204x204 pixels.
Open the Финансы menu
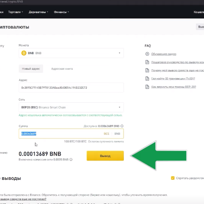click(x=61, y=12)
